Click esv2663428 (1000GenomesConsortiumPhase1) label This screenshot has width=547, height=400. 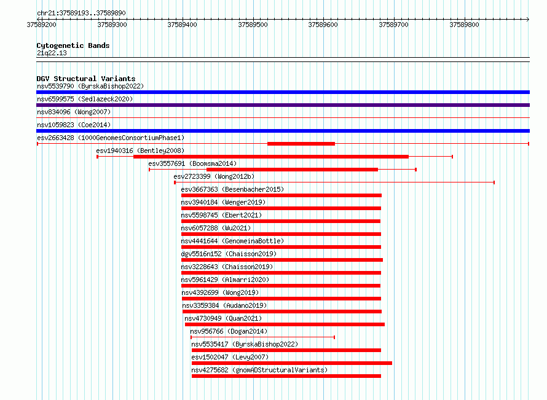111,138
